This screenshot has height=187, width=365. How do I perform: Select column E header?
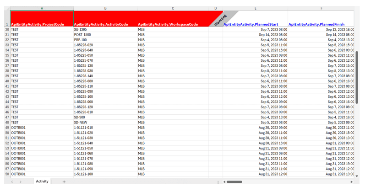(x=255, y=8)
